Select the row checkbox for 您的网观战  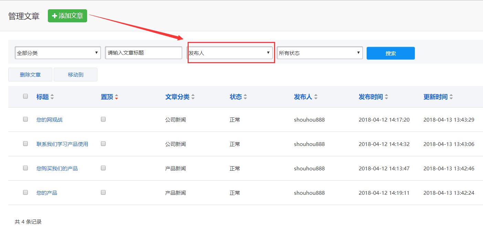25,119
